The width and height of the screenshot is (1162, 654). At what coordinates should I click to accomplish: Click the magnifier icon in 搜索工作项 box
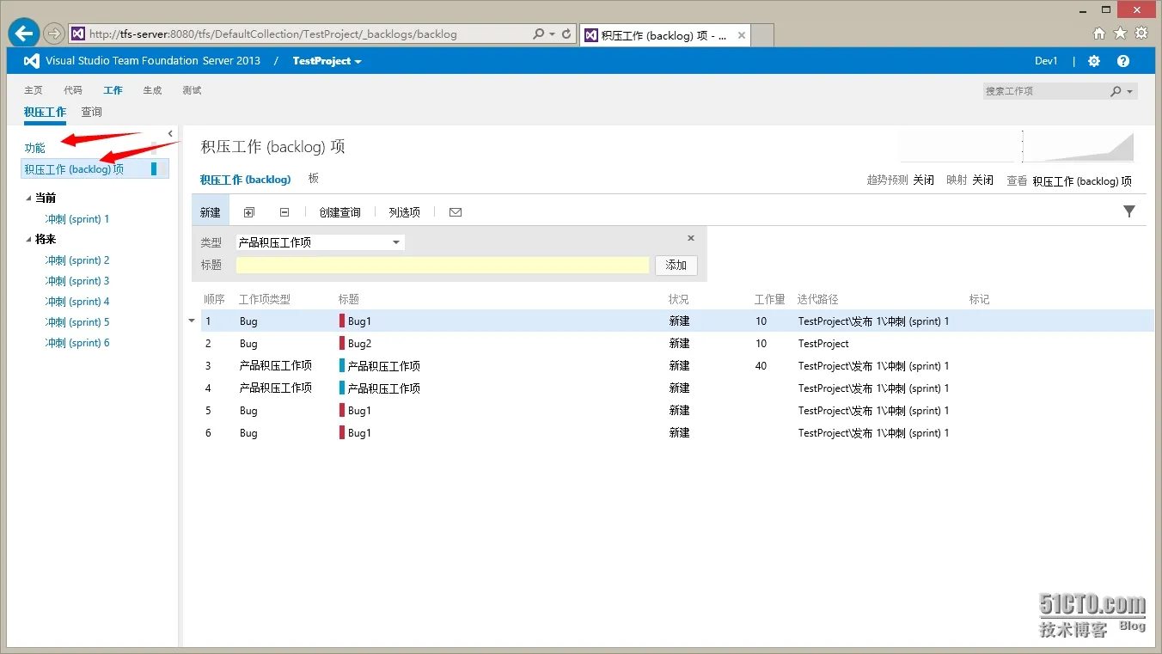(1116, 91)
